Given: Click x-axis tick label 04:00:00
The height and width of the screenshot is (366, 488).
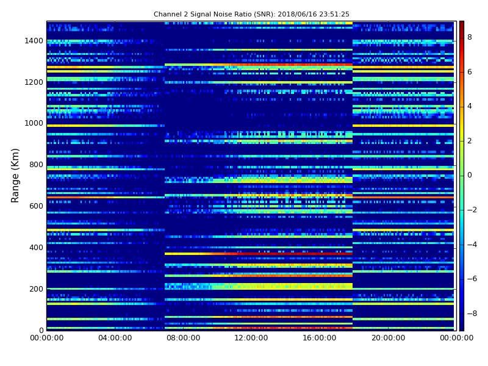Looking at the screenshot, I should click(115, 338).
